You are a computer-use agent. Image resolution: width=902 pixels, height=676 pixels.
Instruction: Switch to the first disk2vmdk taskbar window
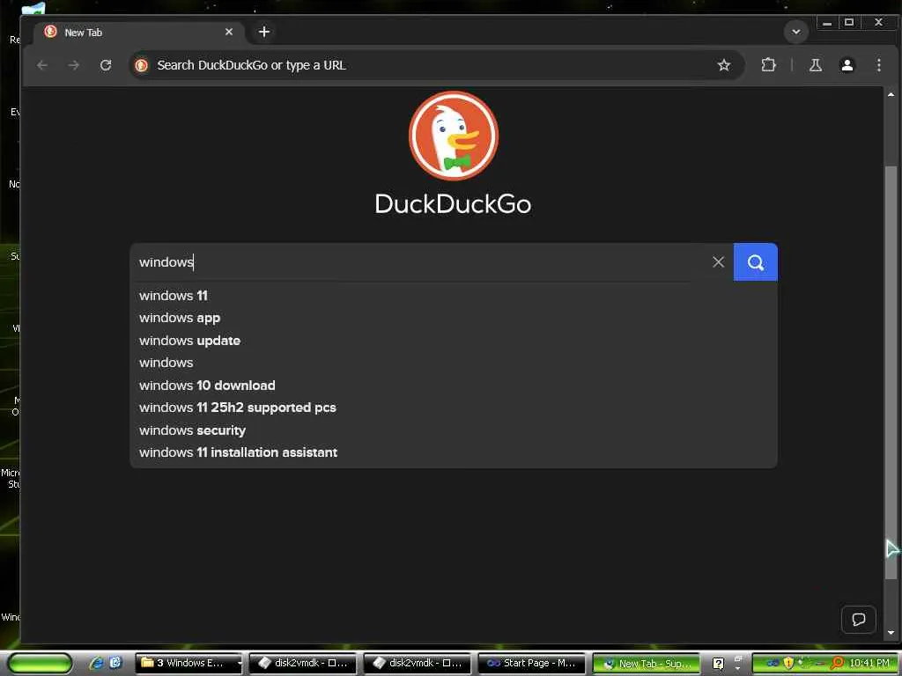[303, 664]
